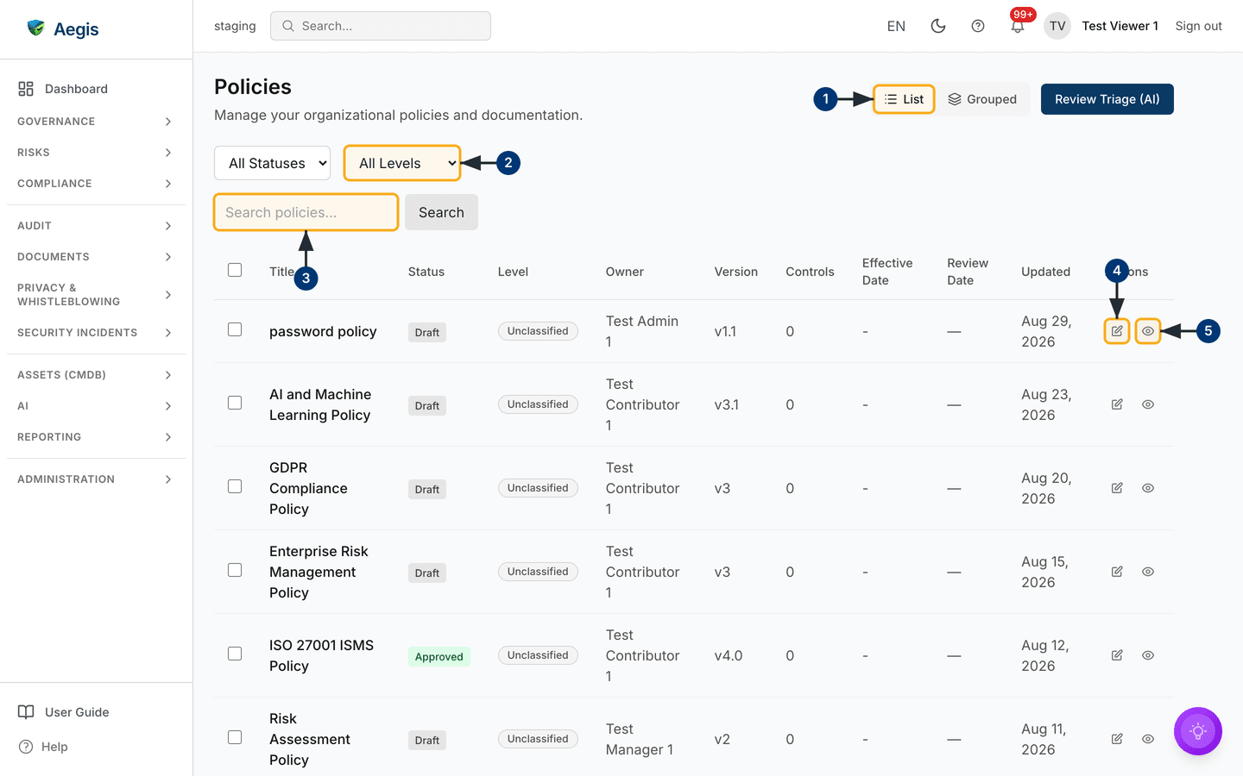View the Enterprise Risk Management Policy
The width and height of the screenshot is (1243, 776).
(1148, 572)
